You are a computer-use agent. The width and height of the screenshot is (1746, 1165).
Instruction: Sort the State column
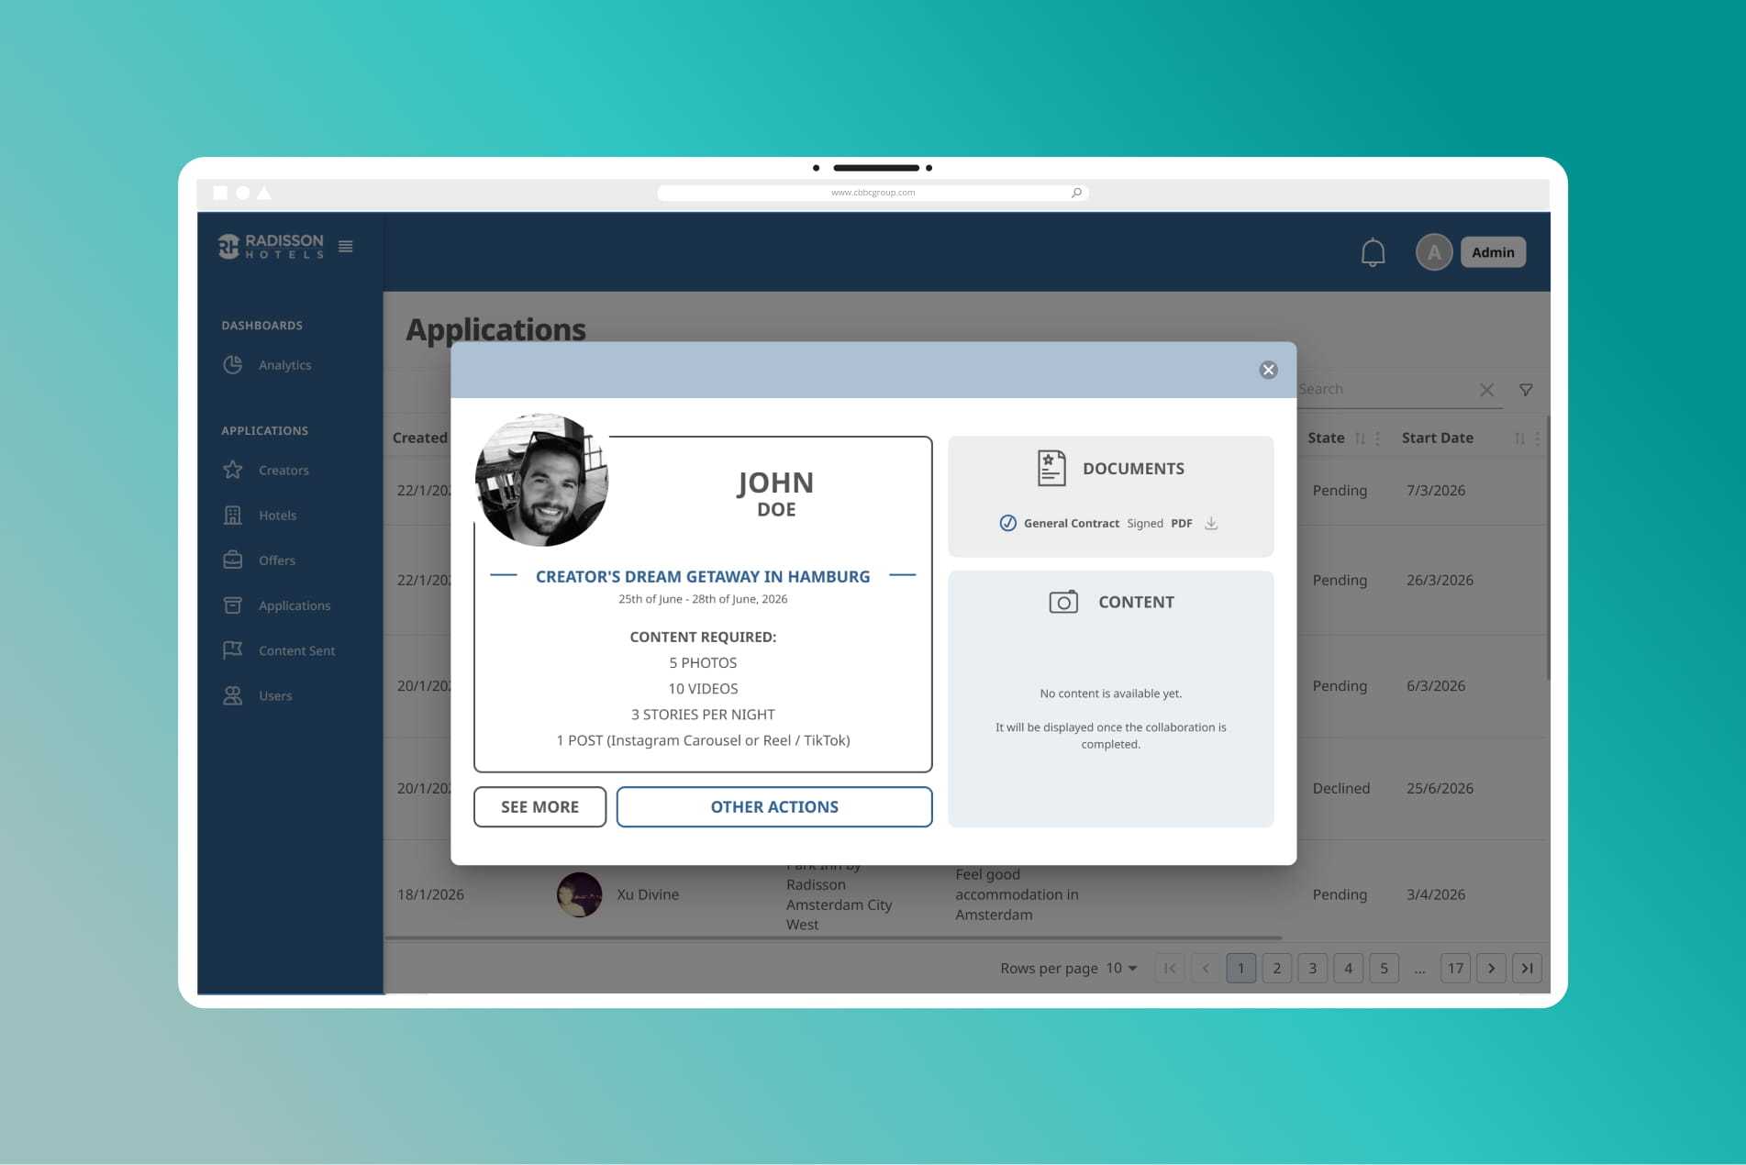1362,438
